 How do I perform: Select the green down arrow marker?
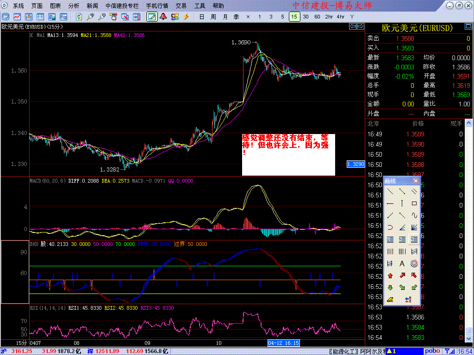(390, 287)
